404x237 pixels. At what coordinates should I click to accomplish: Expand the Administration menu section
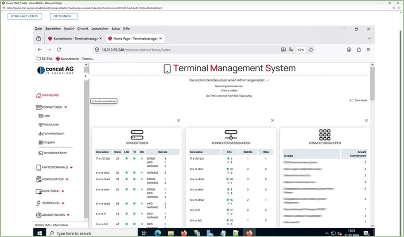[x=69, y=215]
